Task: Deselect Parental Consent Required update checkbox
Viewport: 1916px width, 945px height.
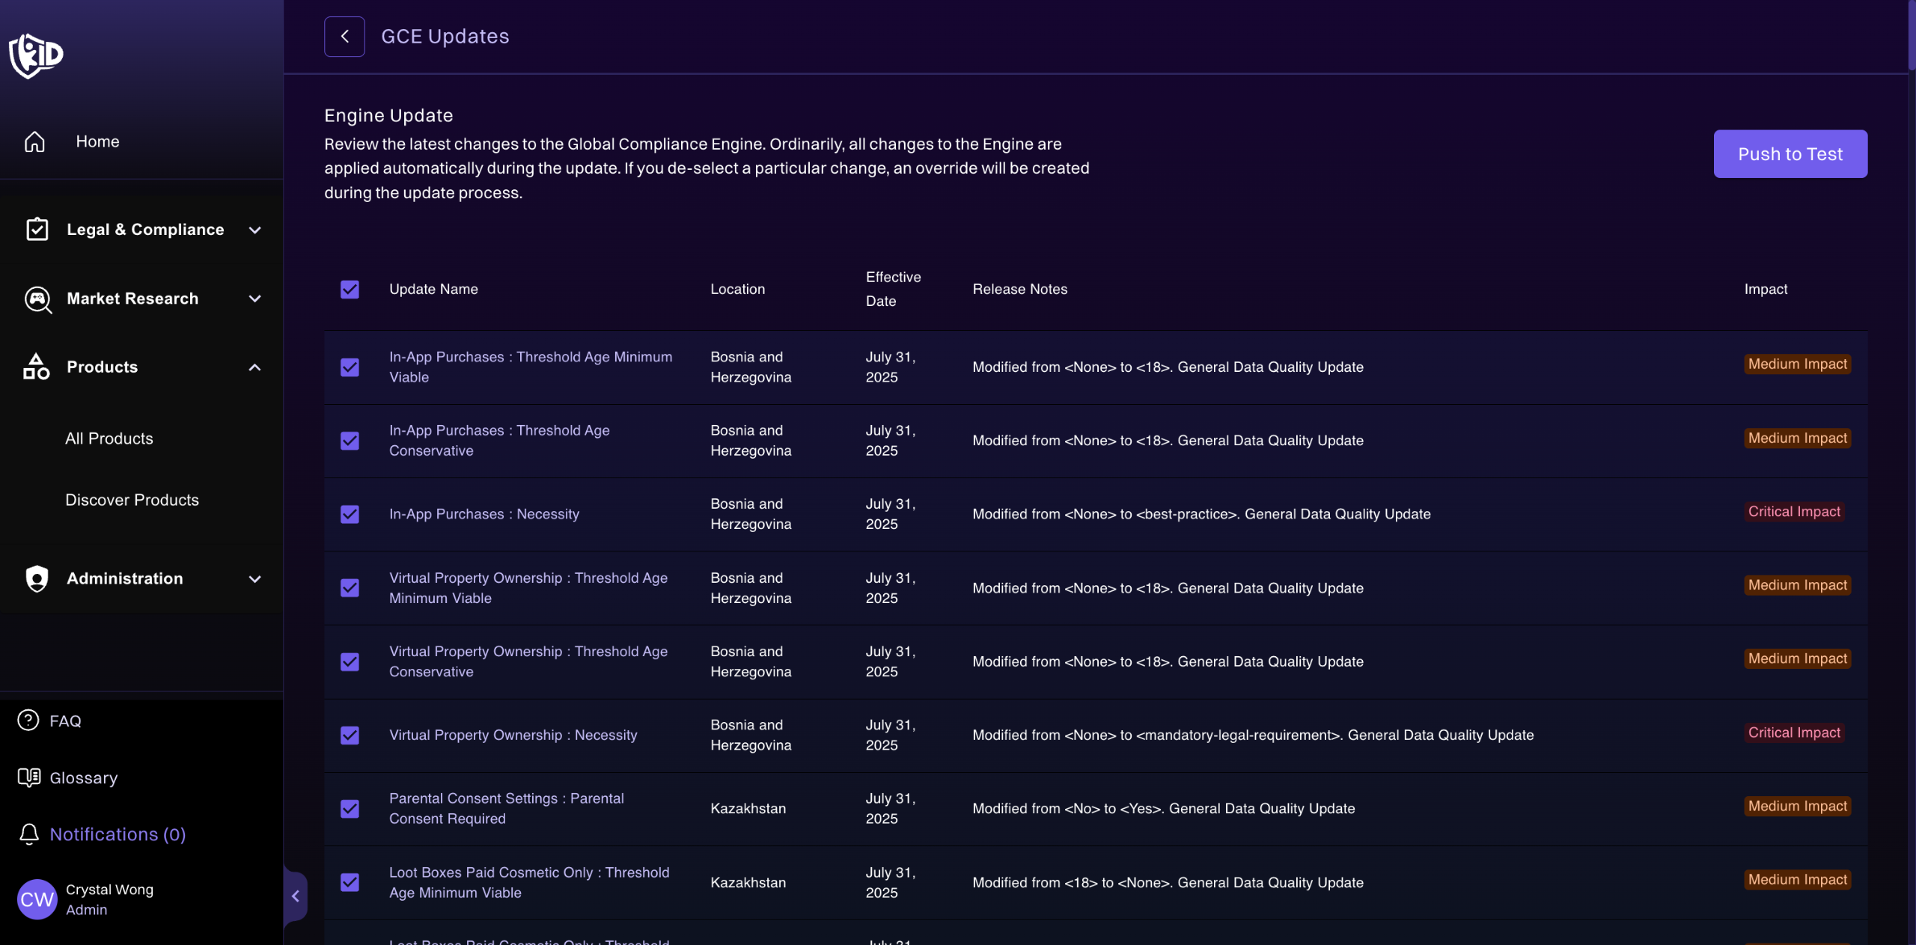Action: (x=350, y=809)
